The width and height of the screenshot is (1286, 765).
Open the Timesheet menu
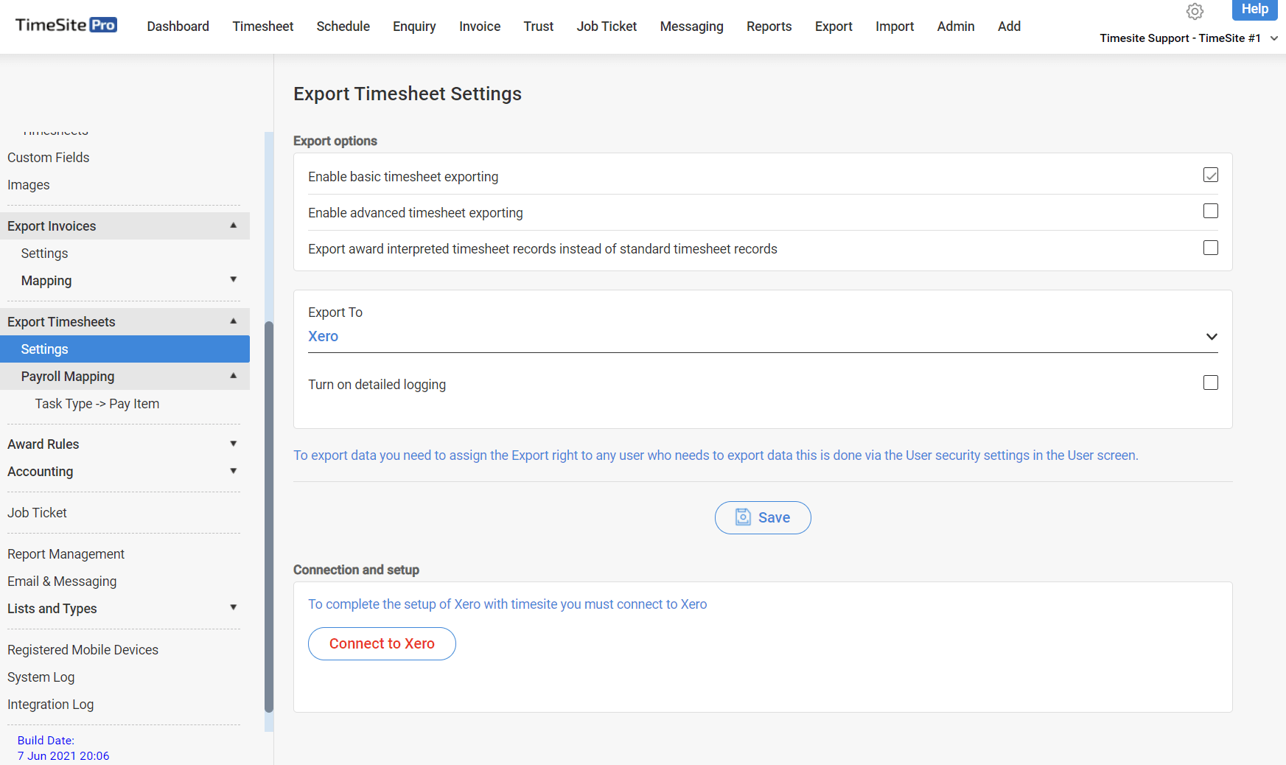(263, 27)
